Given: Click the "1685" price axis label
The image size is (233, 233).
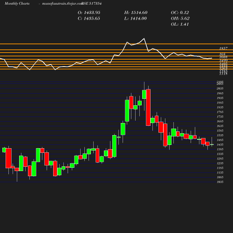Looking at the screenshot, I should [220, 121].
